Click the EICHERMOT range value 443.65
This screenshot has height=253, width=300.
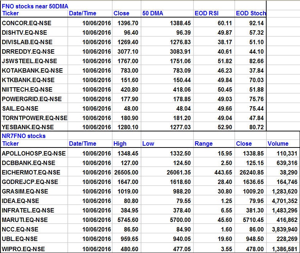point(223,172)
